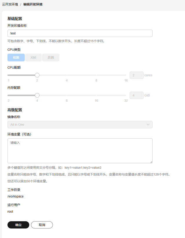Click the 内存配额 slider handle
Screen dimensions: 185x238
[x=37, y=95]
